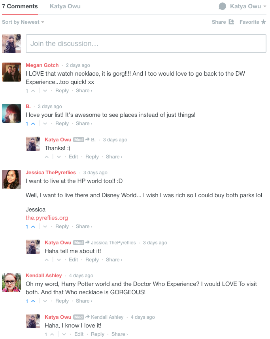Downvote Jessica ThePyreflies' comment

coord(45,227)
